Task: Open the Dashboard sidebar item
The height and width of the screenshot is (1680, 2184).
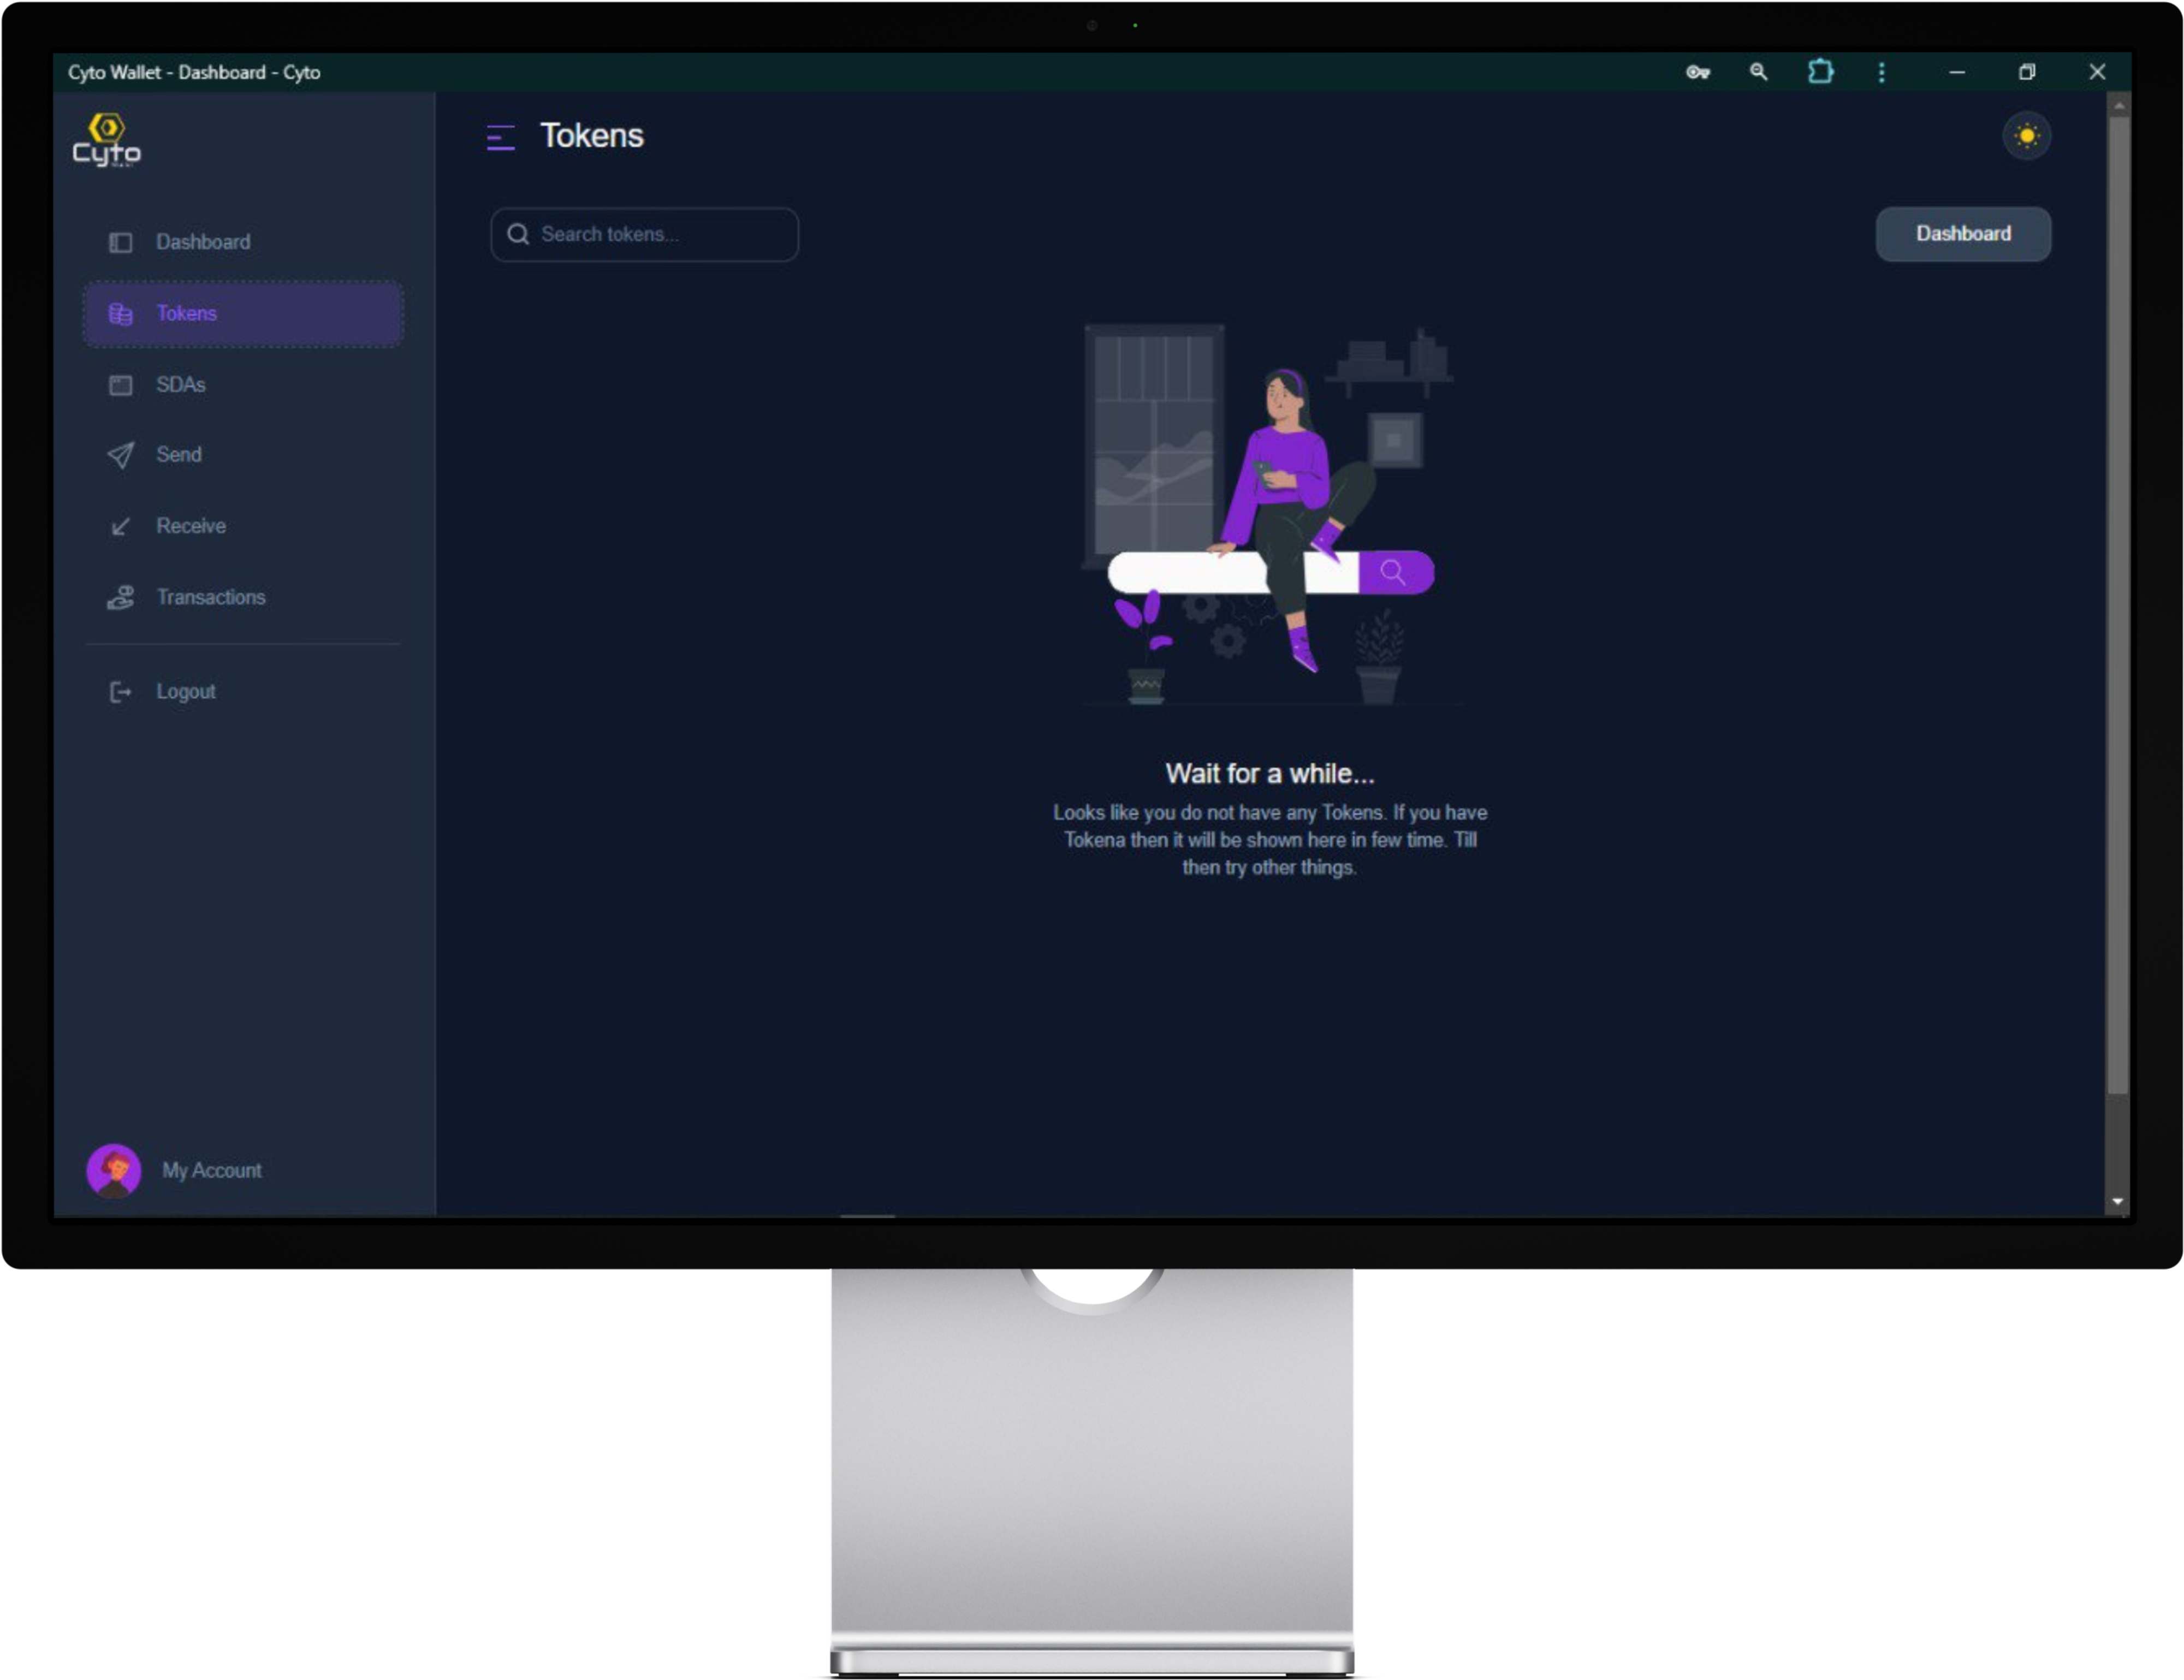Action: (x=203, y=242)
